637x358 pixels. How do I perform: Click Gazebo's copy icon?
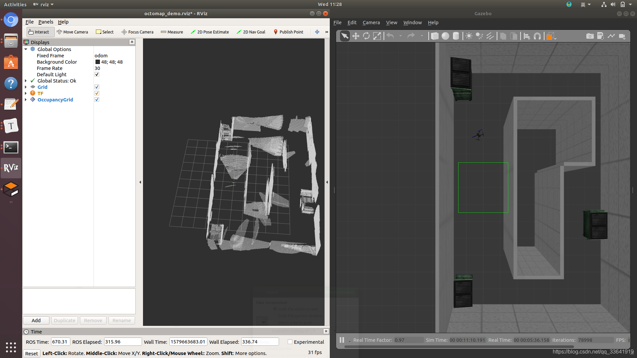coord(503,36)
